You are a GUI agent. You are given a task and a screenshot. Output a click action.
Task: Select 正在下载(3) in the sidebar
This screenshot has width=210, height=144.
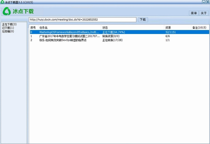pyautogui.click(x=9, y=24)
